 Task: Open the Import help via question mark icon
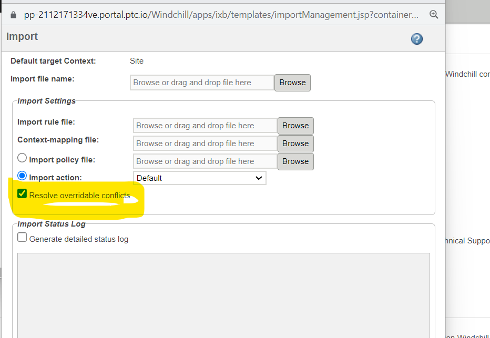click(416, 39)
